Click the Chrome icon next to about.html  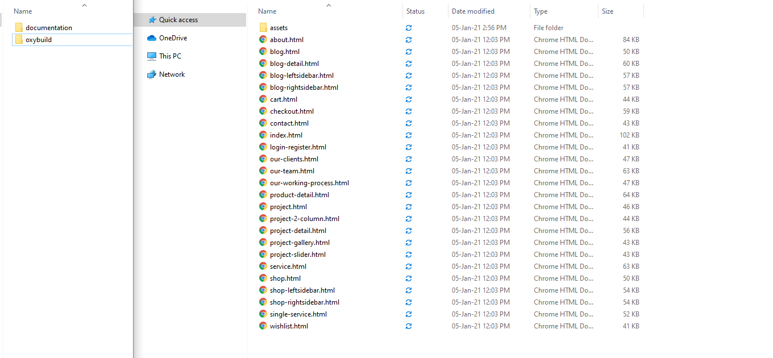click(x=263, y=40)
